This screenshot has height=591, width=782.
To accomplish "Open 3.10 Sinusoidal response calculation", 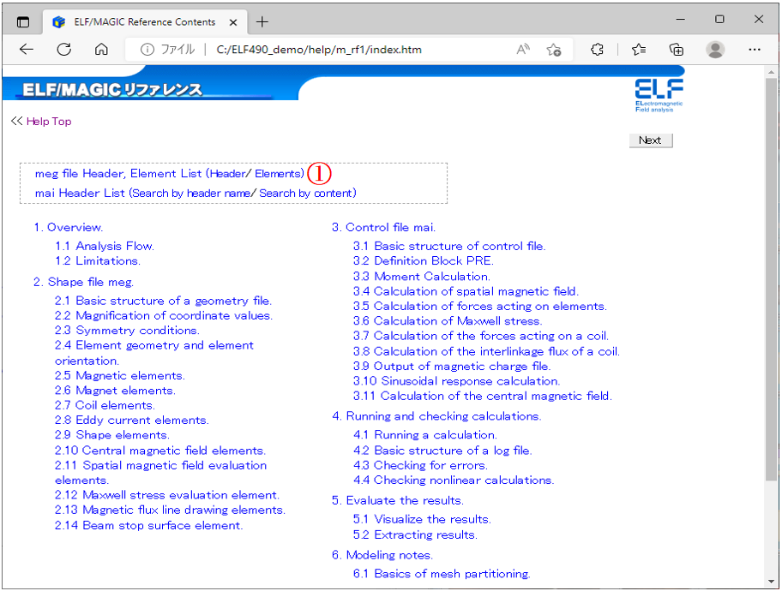I will pos(457,381).
